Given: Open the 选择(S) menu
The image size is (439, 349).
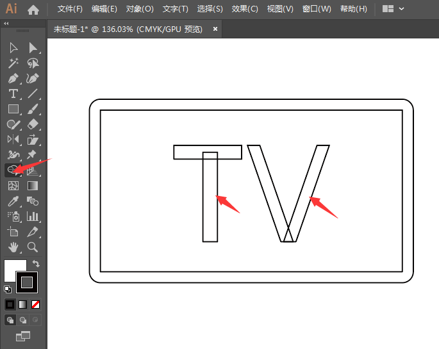Looking at the screenshot, I should (x=210, y=9).
